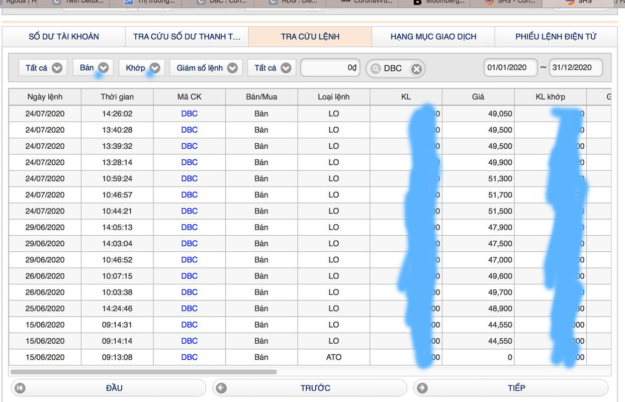
Task: Click the Loại lệnh column header
Action: point(334,97)
